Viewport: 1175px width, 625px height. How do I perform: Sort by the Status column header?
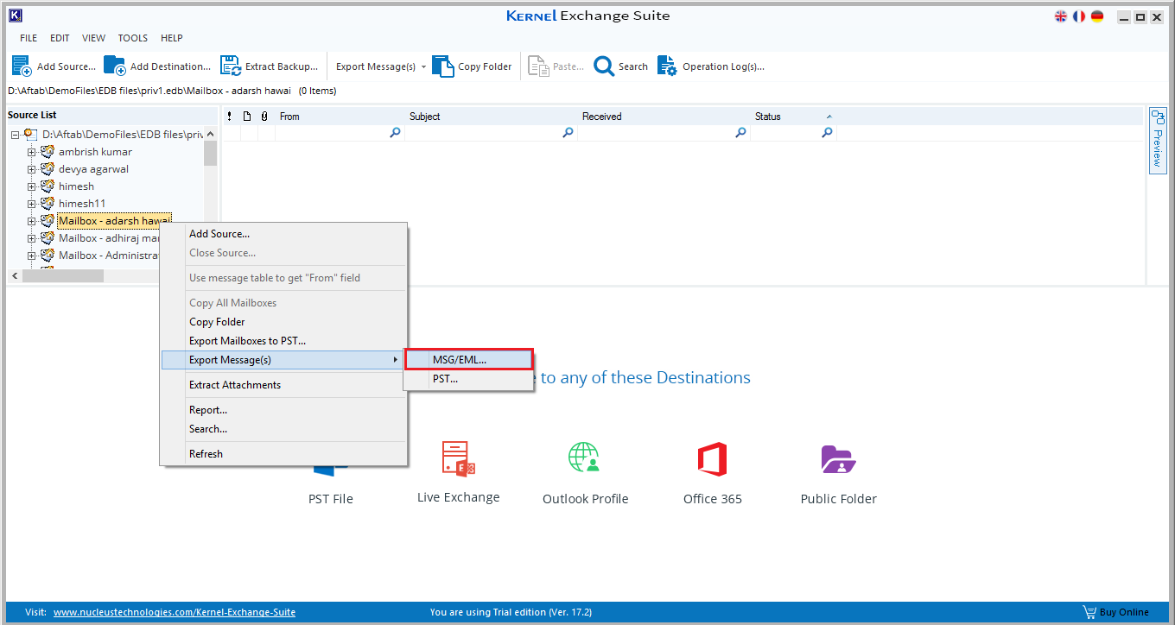[793, 117]
